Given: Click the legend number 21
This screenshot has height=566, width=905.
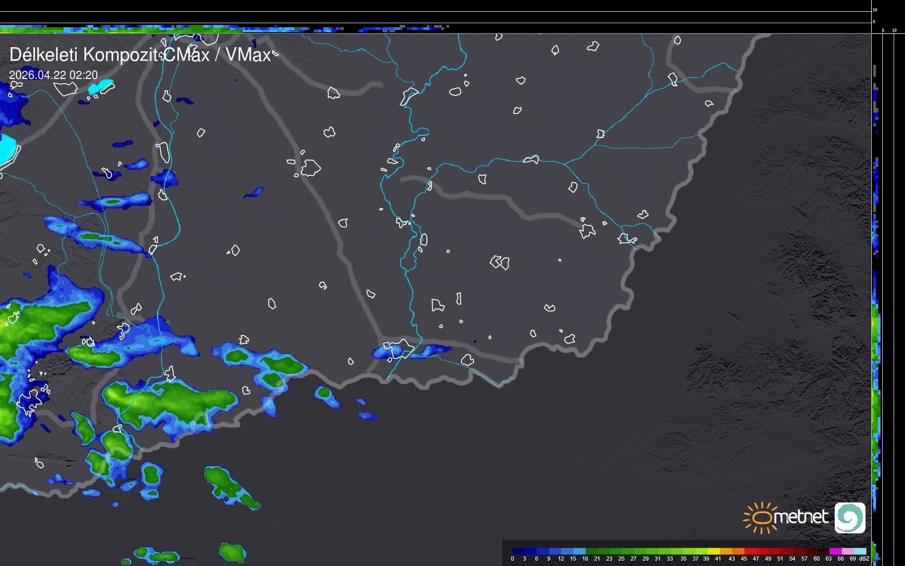Looking at the screenshot, I should (597, 559).
